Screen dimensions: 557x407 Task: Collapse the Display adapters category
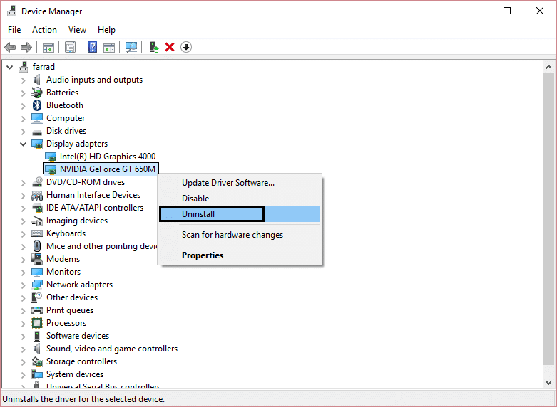coord(23,144)
